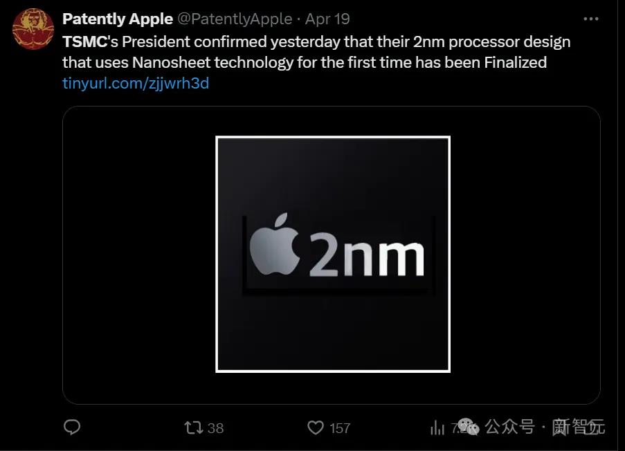Click the bold TSMC word in the tweet
This screenshot has width=625, height=451.
click(x=84, y=42)
